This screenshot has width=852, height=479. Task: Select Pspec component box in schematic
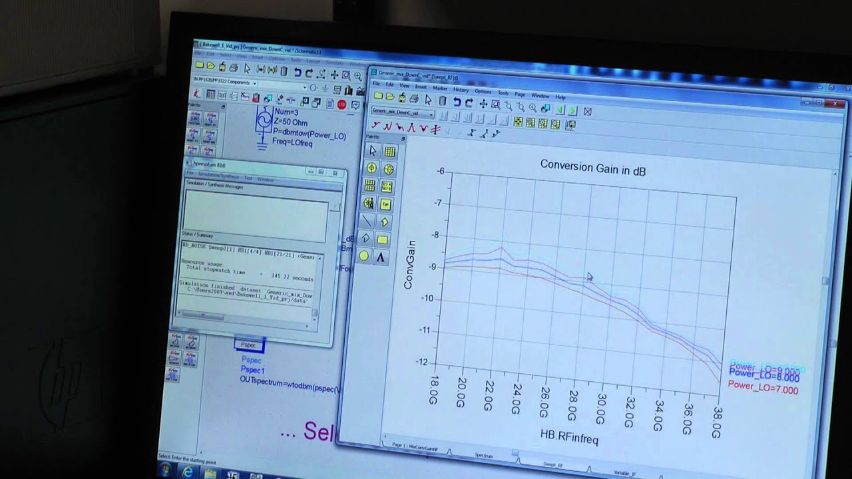[x=249, y=345]
